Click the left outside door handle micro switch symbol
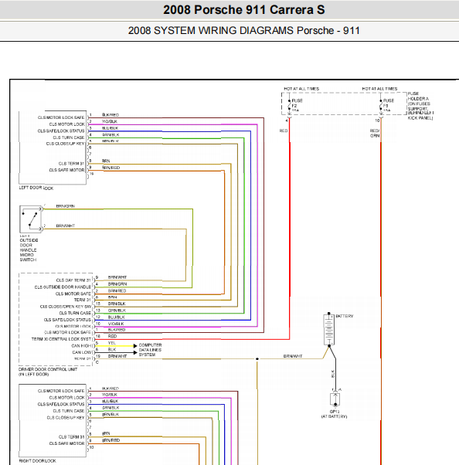Image resolution: width=459 pixels, height=465 pixels. tap(31, 219)
